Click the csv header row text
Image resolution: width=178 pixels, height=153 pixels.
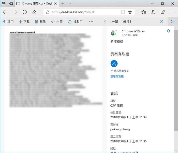[x=22, y=32]
